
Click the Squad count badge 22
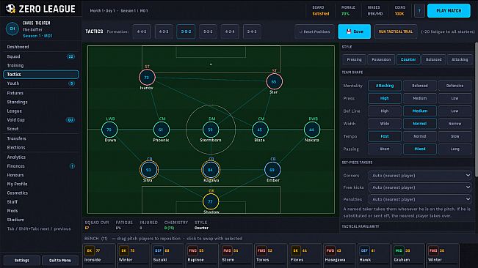(70, 56)
